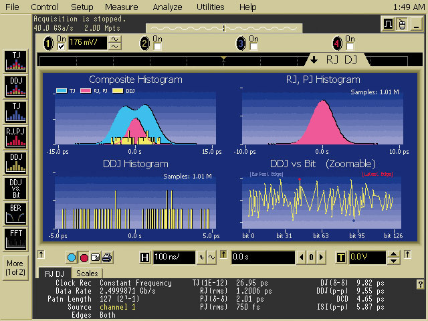Click the up-arrow button left of run control

pyautogui.click(x=41, y=255)
